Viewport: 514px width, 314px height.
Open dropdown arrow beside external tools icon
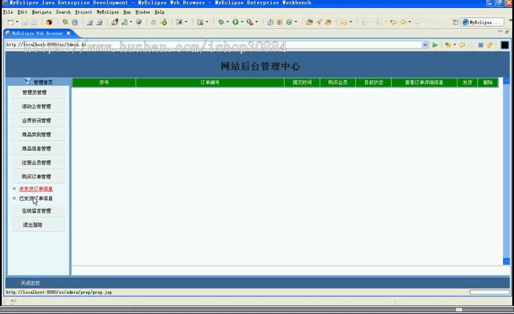tap(256, 22)
